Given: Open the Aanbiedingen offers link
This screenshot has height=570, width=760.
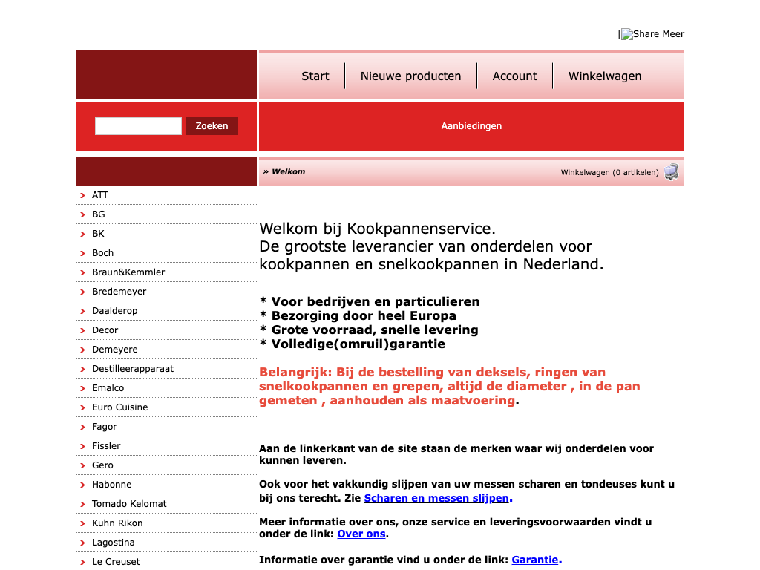Looking at the screenshot, I should pos(471,126).
